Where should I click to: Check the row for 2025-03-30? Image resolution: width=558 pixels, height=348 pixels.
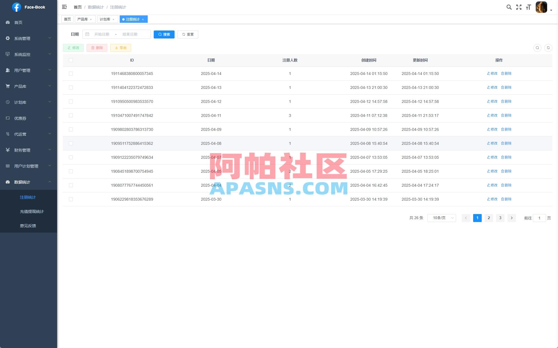point(71,199)
